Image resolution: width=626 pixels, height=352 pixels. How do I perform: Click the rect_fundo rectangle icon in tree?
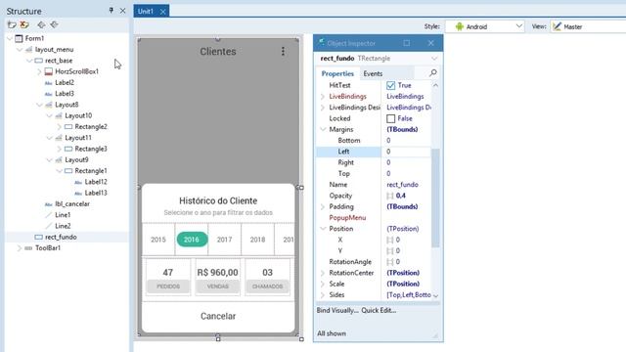[x=39, y=237]
